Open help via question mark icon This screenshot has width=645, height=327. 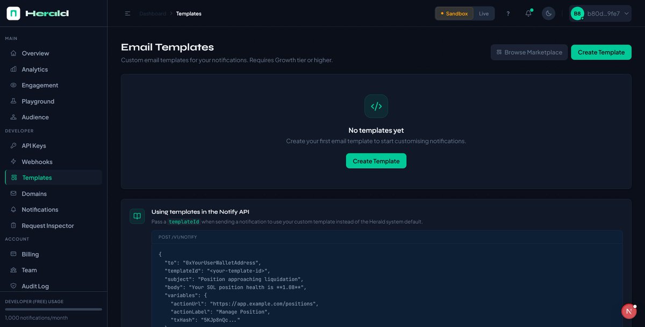pos(508,13)
